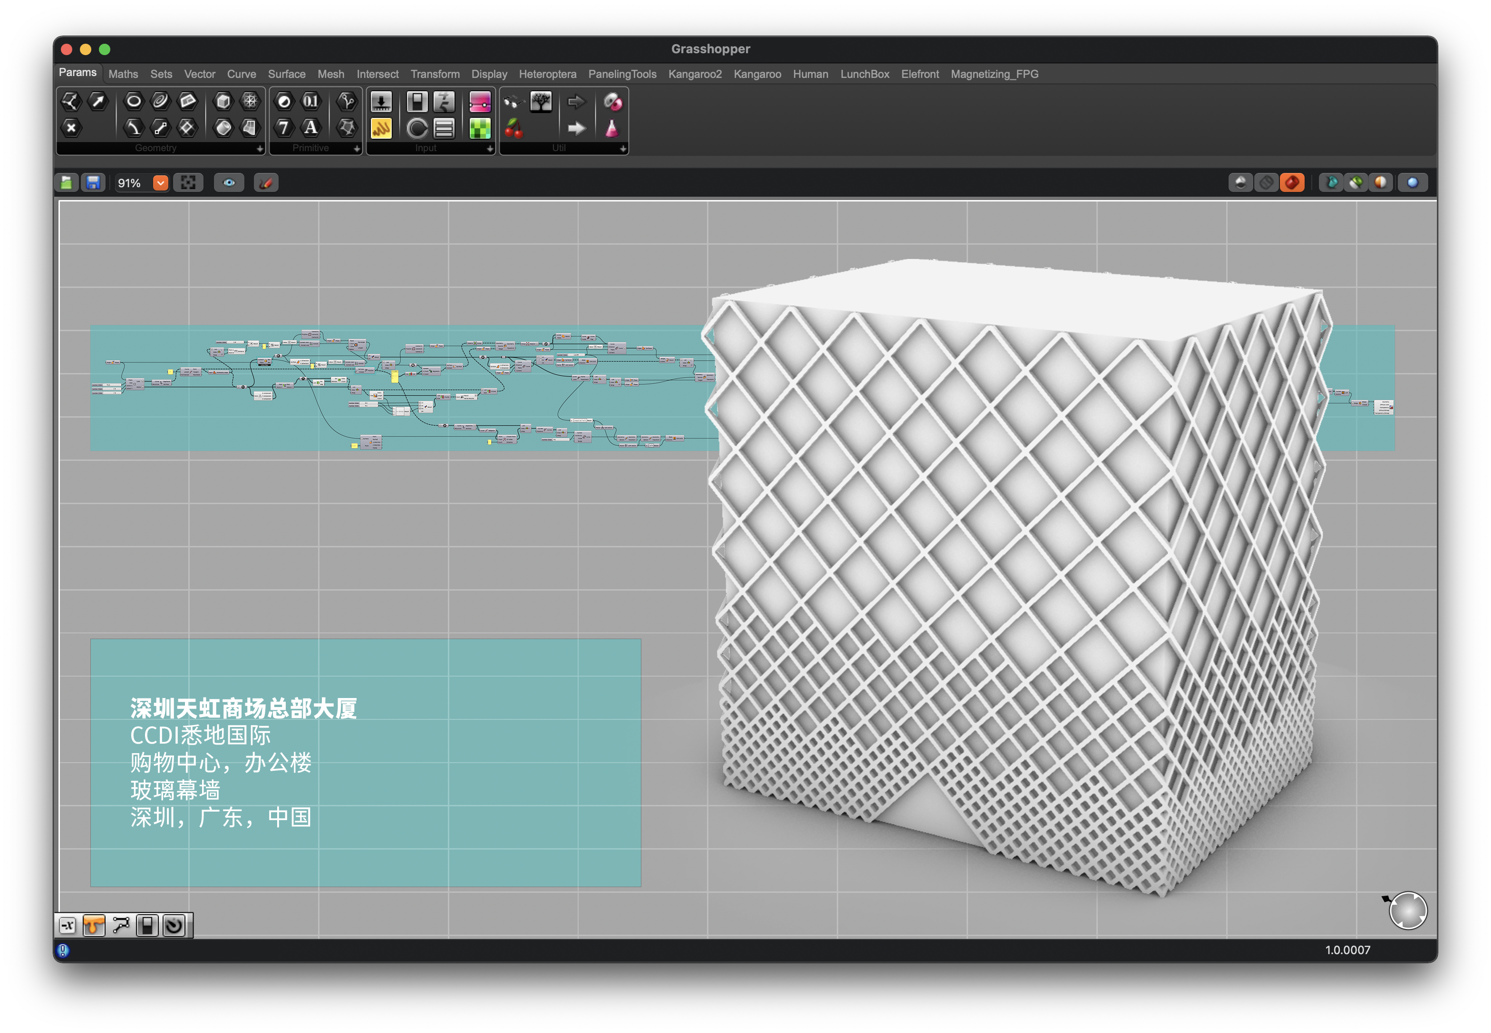This screenshot has height=1033, width=1491.
Task: Open file with green folder icon
Action: click(x=66, y=183)
